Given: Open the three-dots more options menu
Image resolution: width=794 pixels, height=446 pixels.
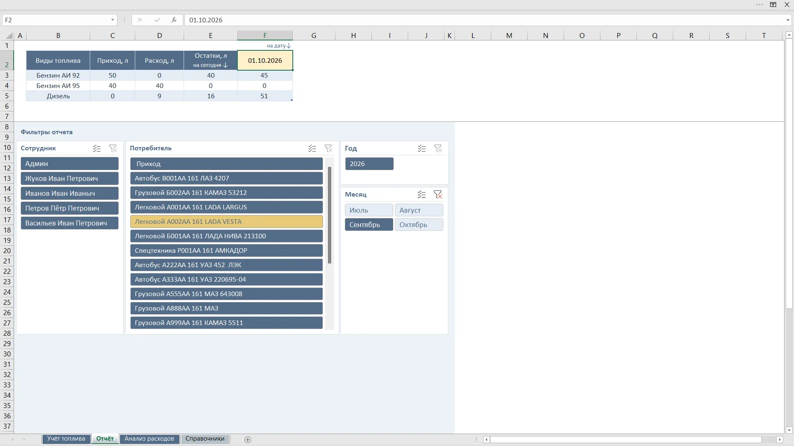Looking at the screenshot, I should (x=760, y=5).
